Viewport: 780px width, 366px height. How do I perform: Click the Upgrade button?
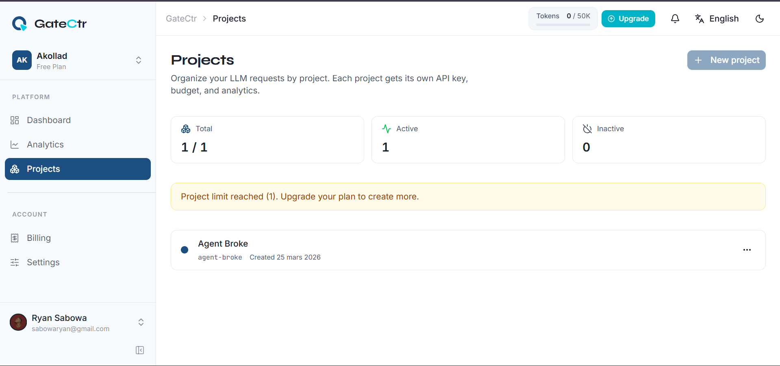point(628,19)
